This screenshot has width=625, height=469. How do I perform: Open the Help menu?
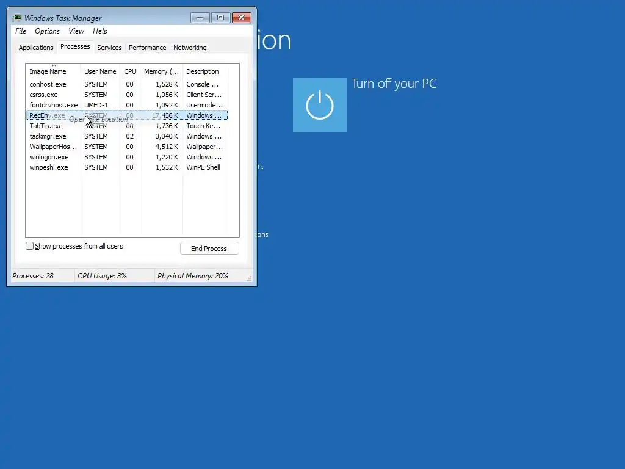click(100, 31)
